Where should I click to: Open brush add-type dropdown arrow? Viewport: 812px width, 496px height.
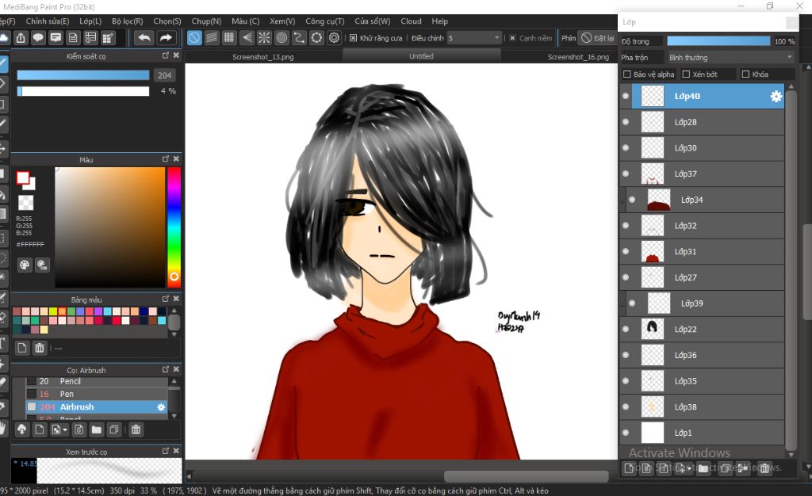coord(65,429)
